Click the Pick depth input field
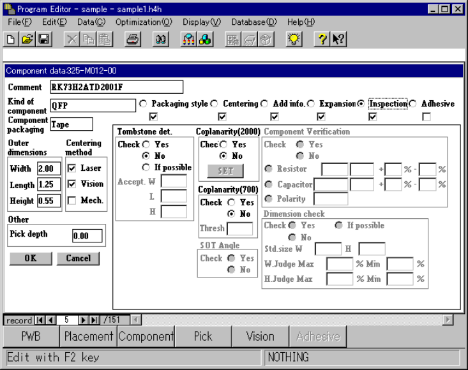Viewport: 468px width, 370px height. pyautogui.click(x=87, y=236)
